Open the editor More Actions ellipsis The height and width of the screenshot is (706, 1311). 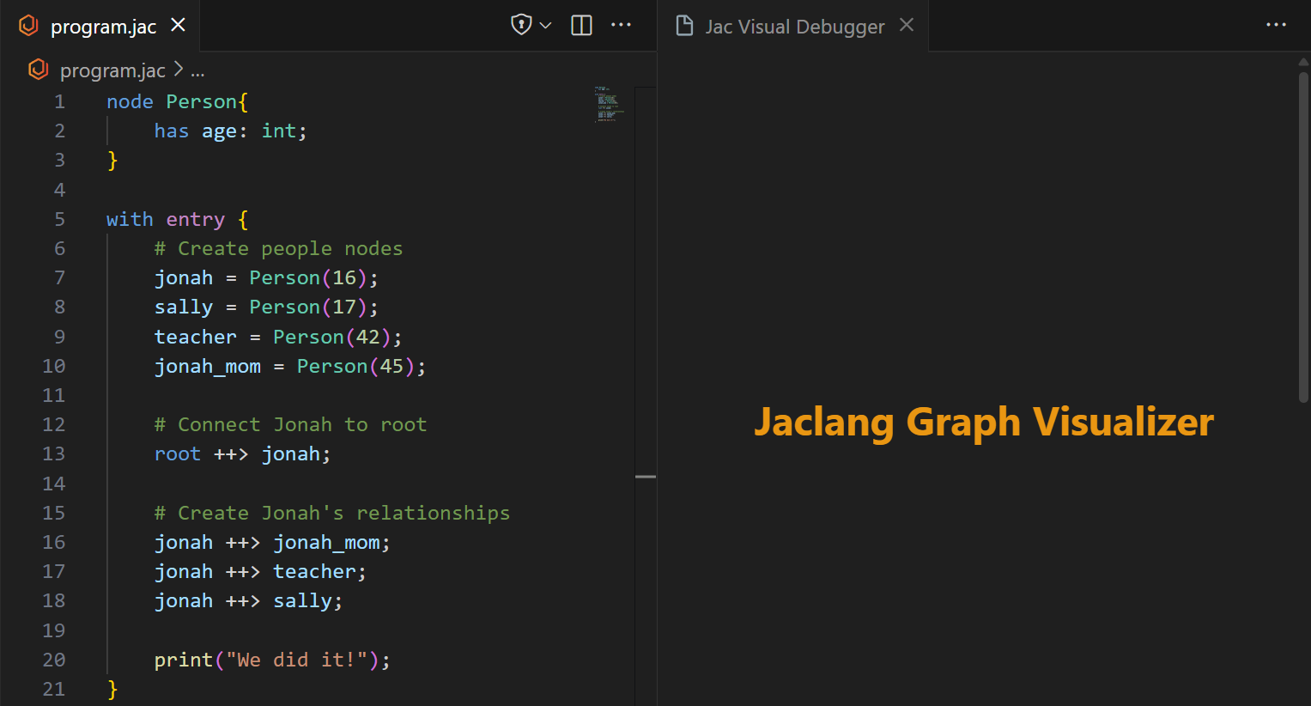[621, 25]
